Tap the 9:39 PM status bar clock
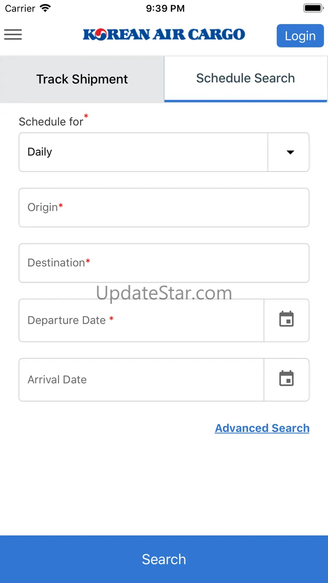The height and width of the screenshot is (583, 328). point(165,8)
